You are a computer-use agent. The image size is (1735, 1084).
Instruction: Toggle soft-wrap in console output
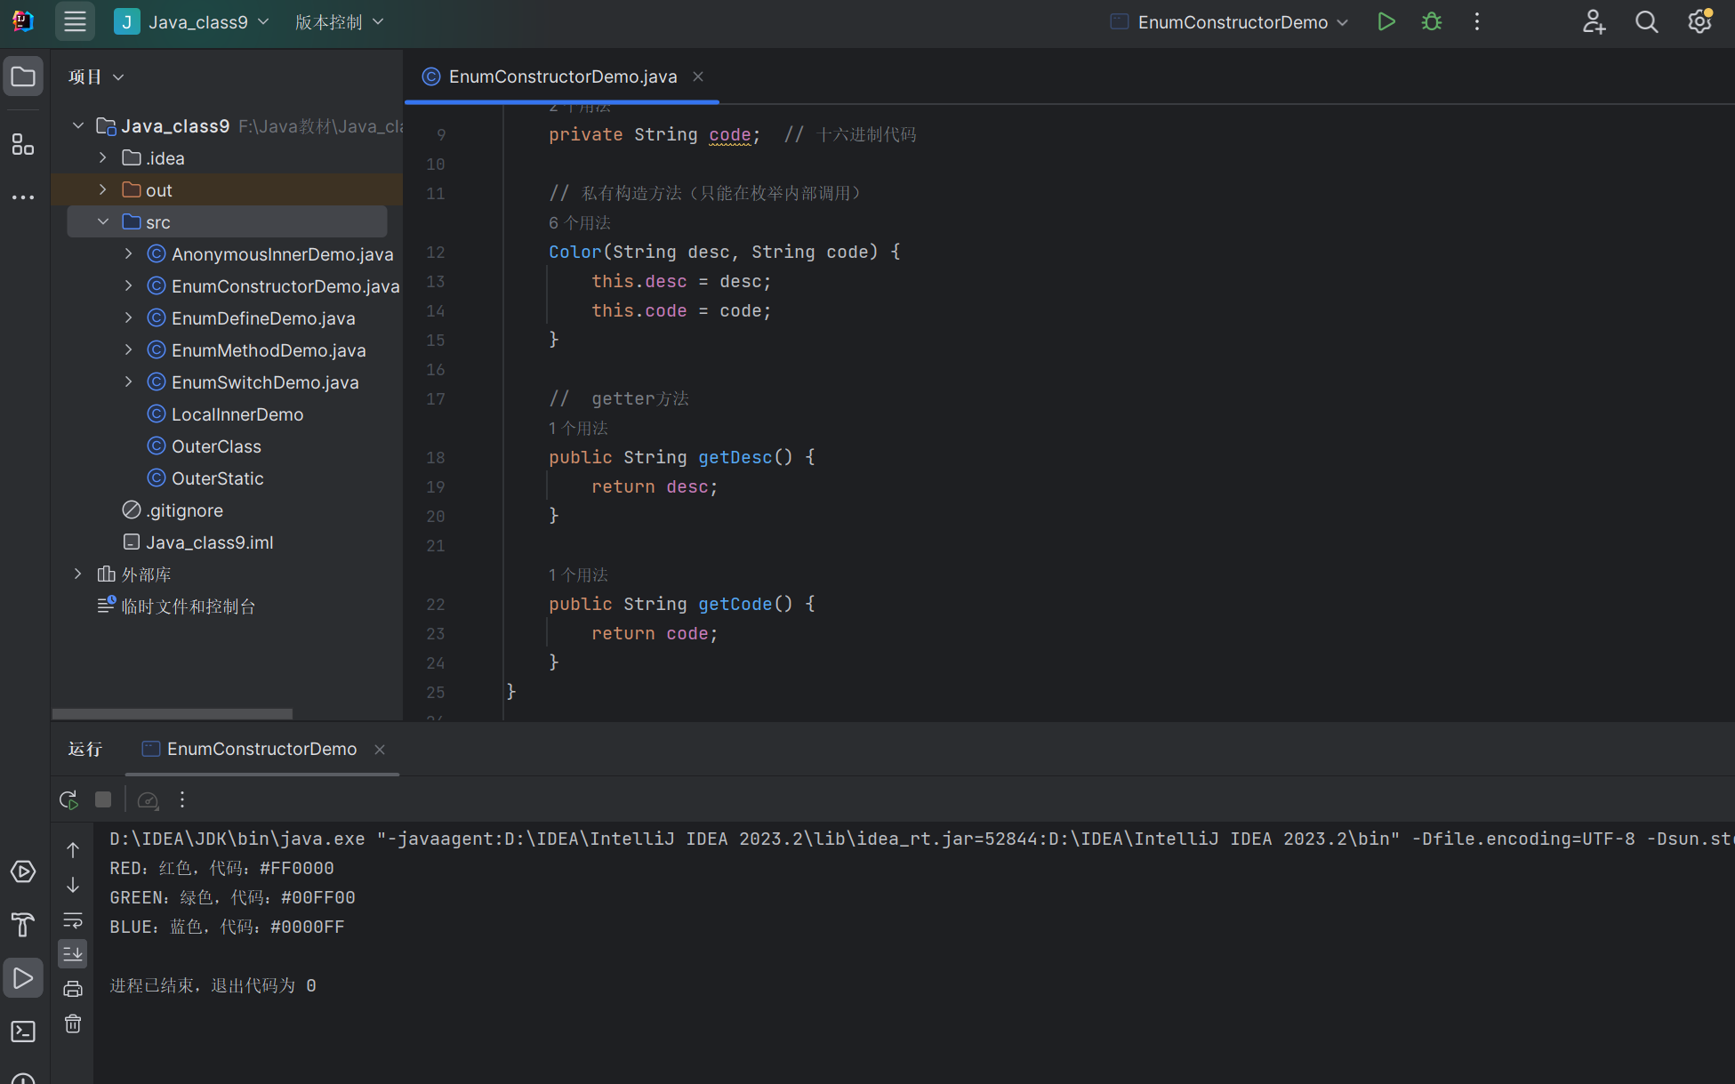[x=73, y=919]
